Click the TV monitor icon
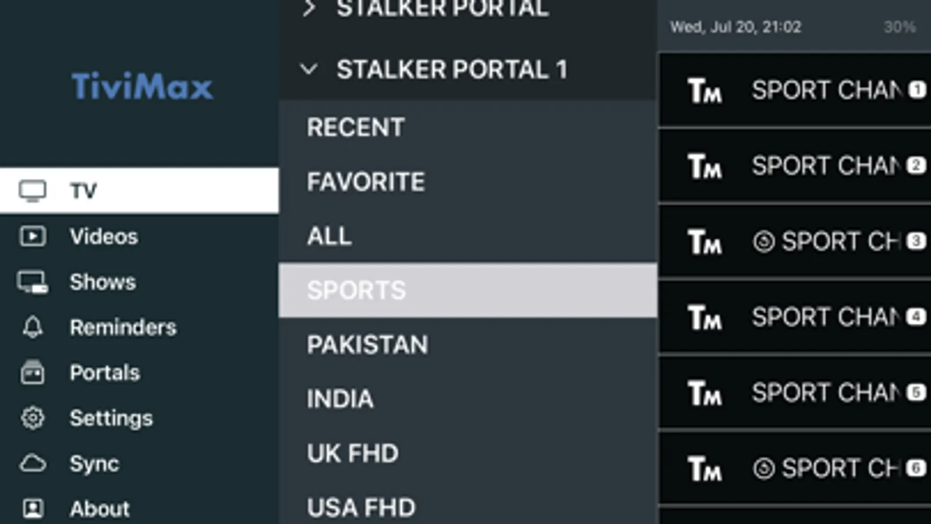 (33, 190)
